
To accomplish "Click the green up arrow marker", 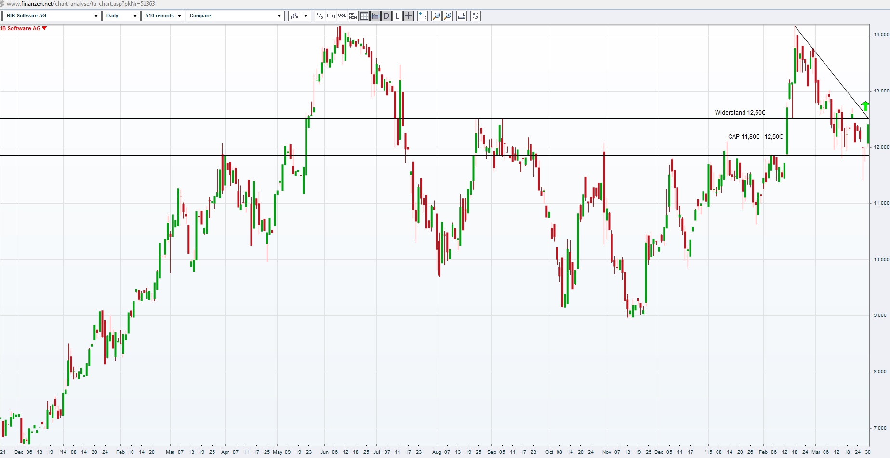I will pos(865,106).
